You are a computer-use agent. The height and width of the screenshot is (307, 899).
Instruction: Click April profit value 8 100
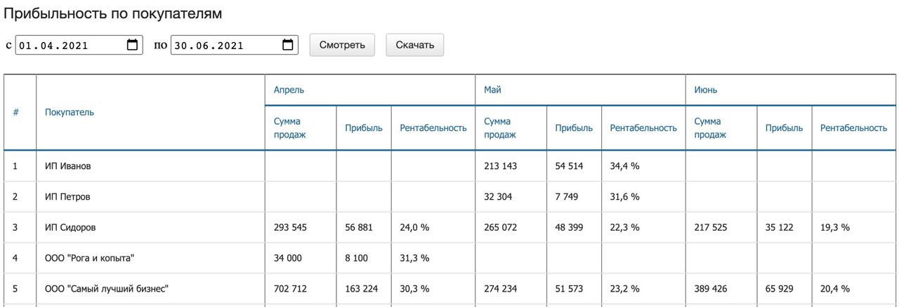(x=356, y=258)
